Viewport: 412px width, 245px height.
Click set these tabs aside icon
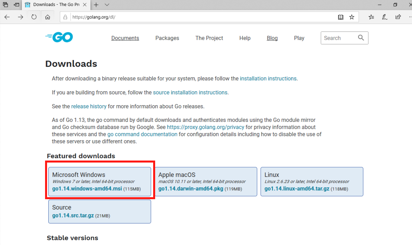(x=16, y=5)
